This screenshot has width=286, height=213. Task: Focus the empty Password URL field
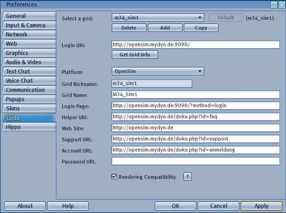point(195,161)
